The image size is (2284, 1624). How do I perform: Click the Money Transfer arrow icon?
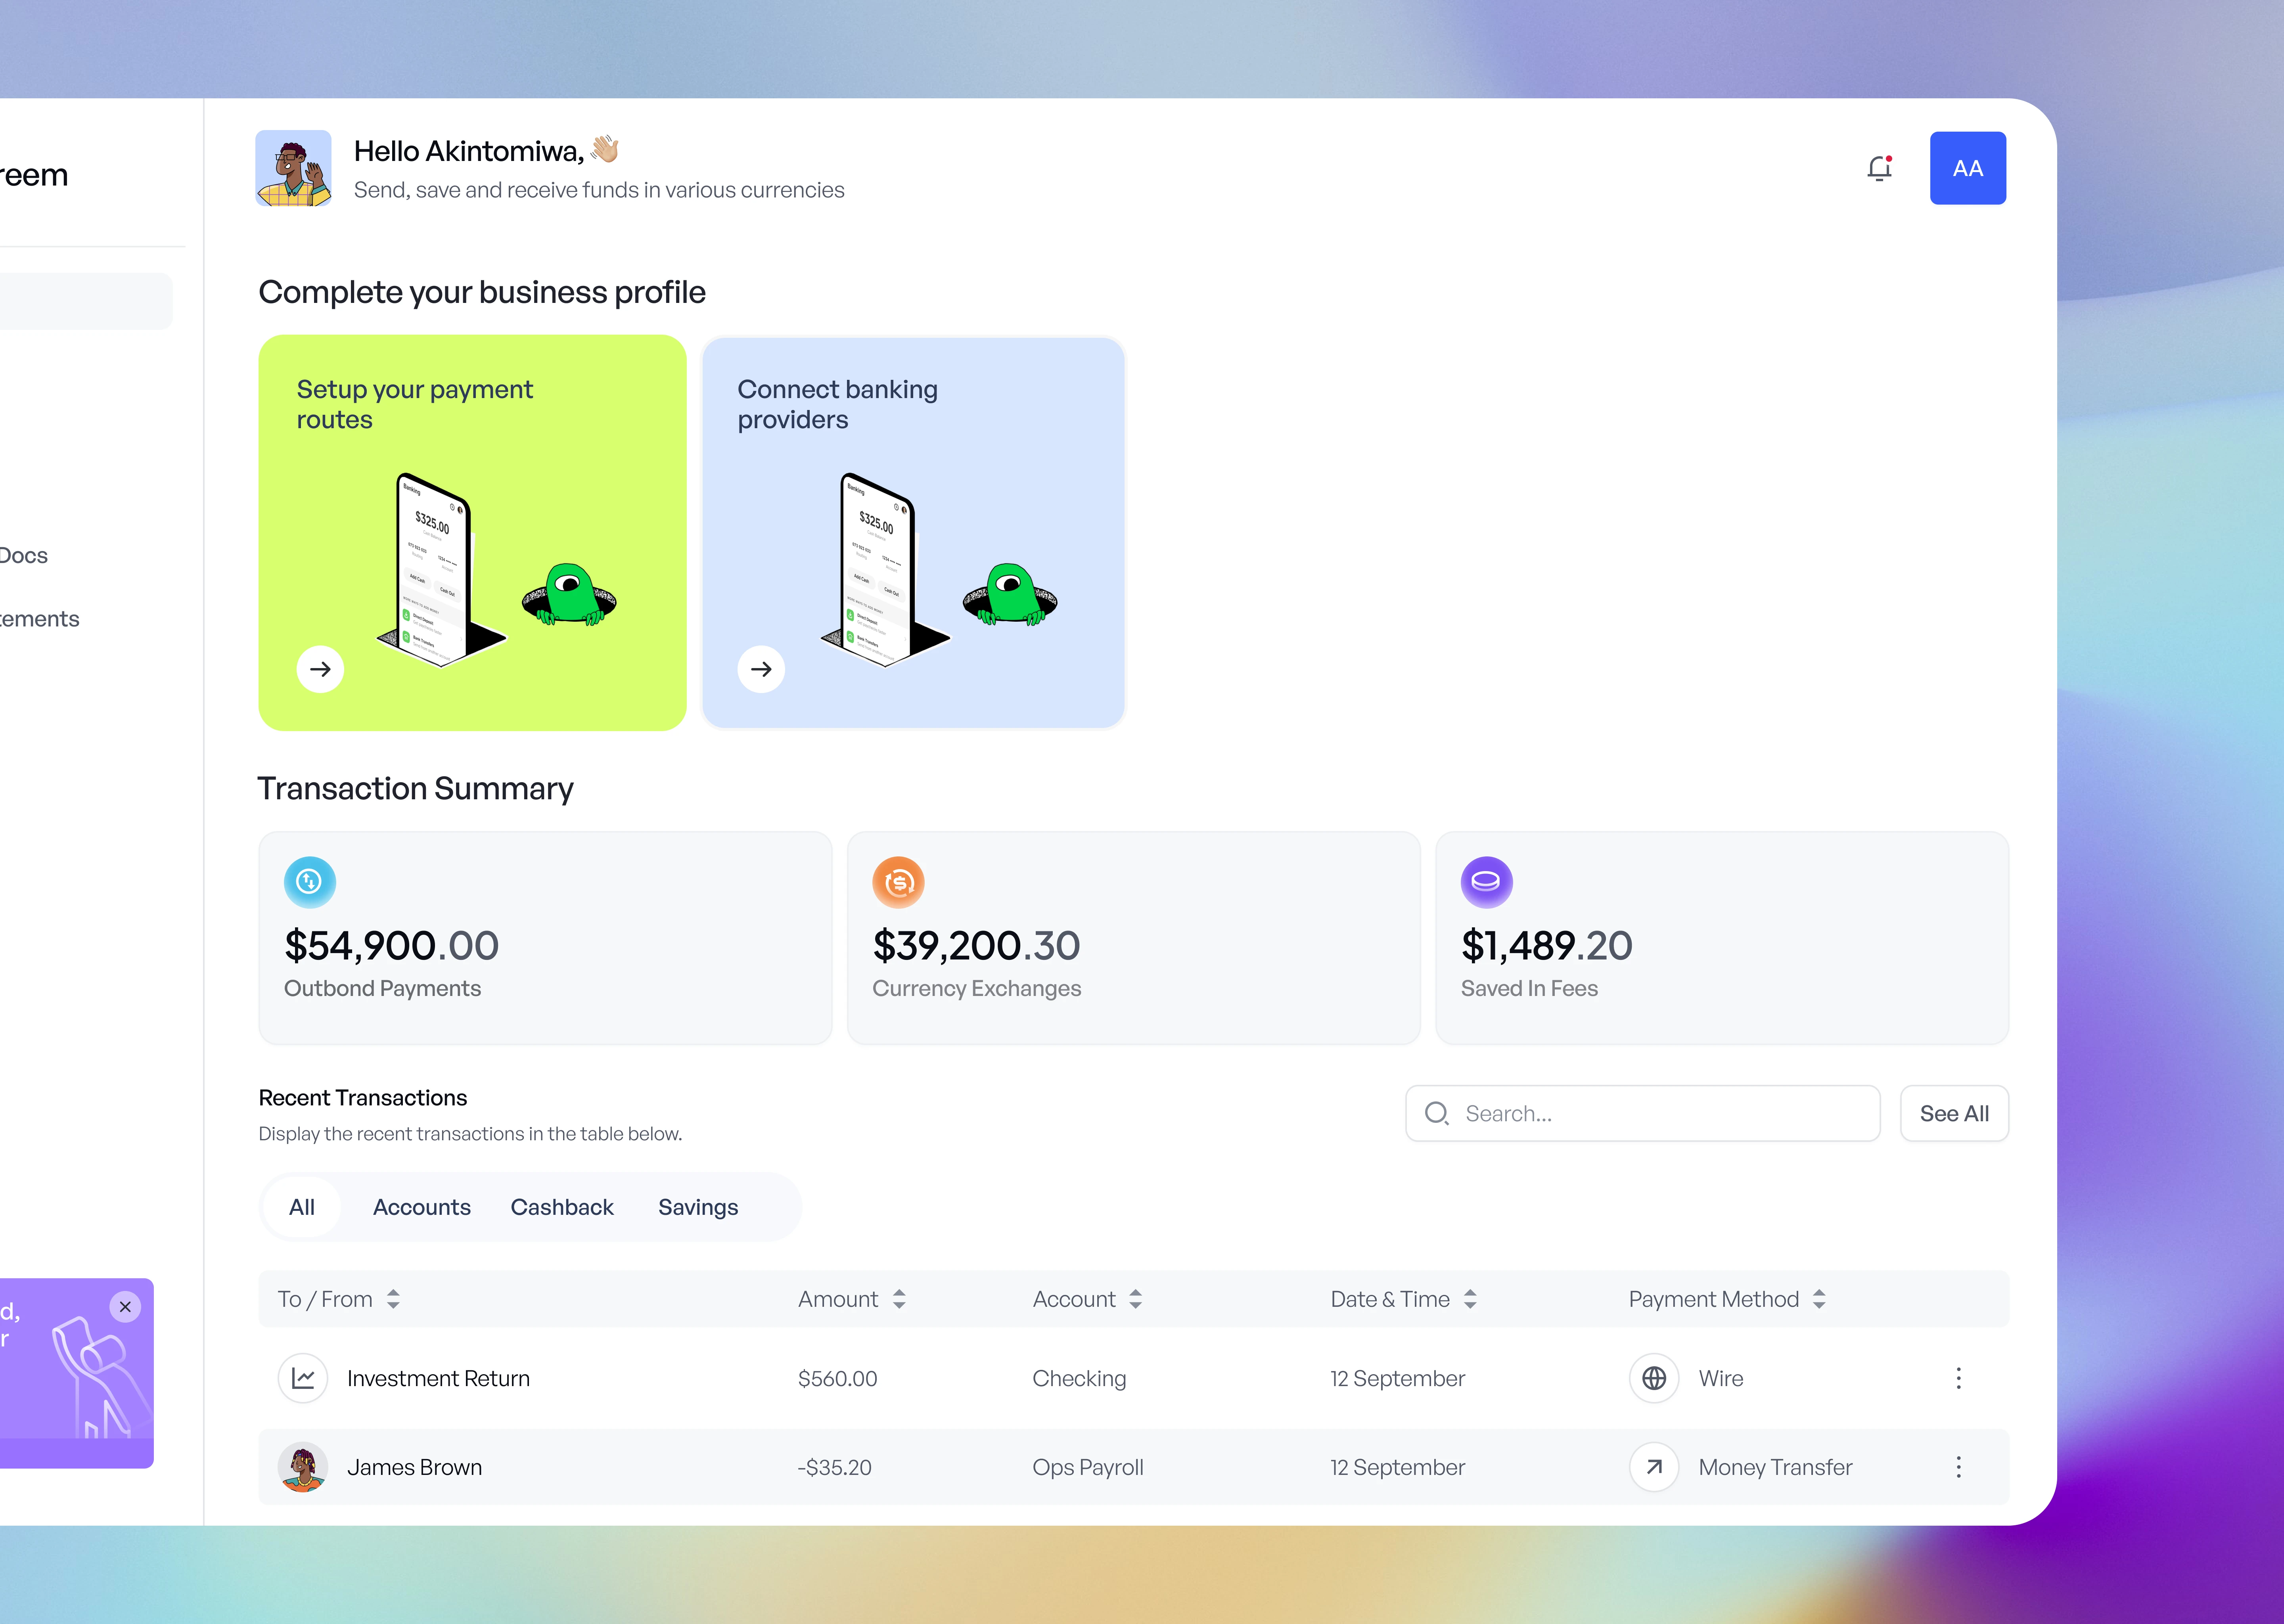click(1654, 1467)
